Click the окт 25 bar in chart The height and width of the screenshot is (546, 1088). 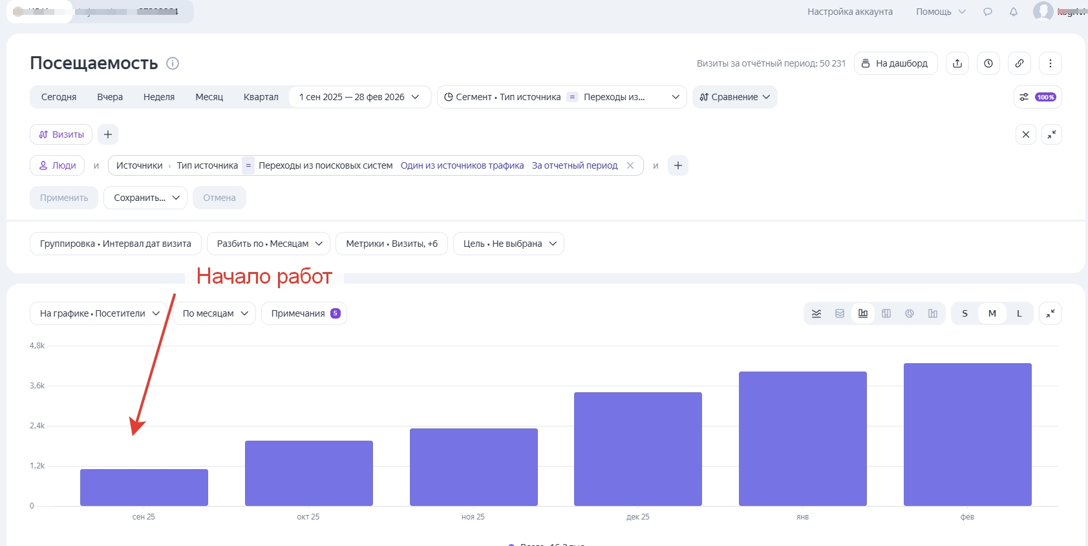coord(309,473)
